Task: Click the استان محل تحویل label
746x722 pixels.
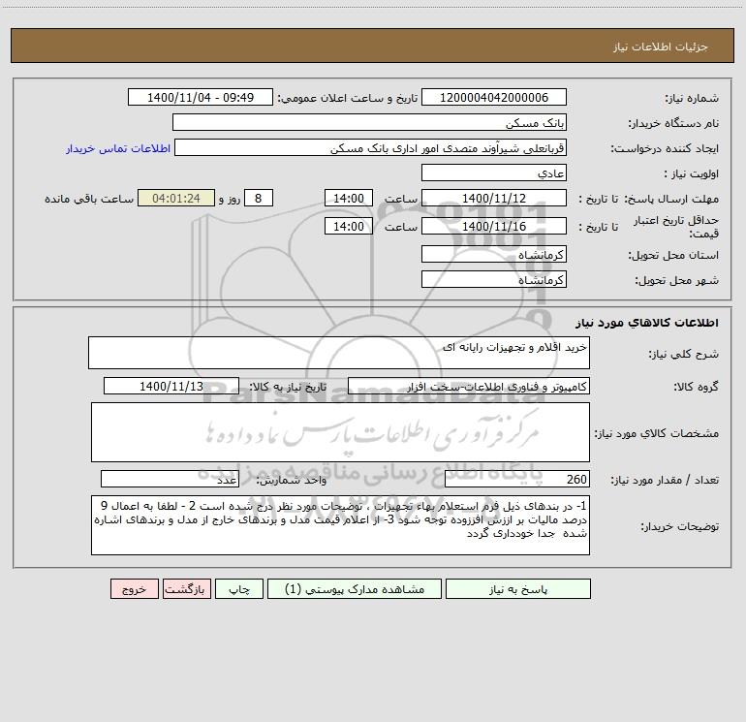Action: click(673, 255)
